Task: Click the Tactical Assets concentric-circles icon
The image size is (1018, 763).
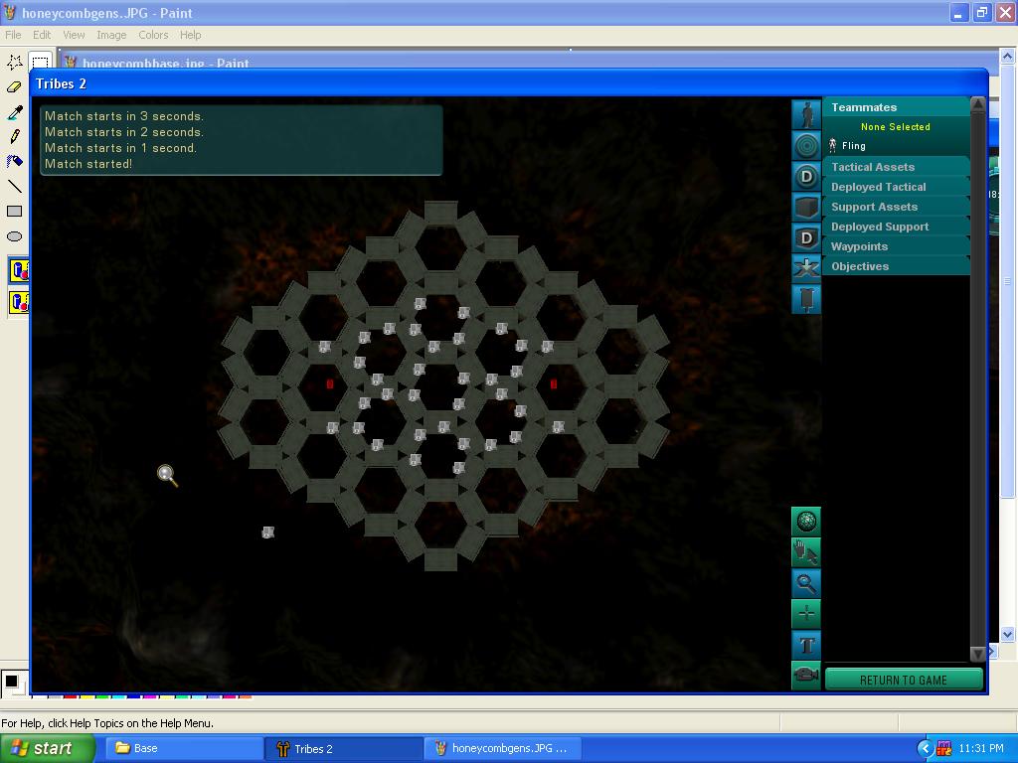Action: click(x=806, y=145)
